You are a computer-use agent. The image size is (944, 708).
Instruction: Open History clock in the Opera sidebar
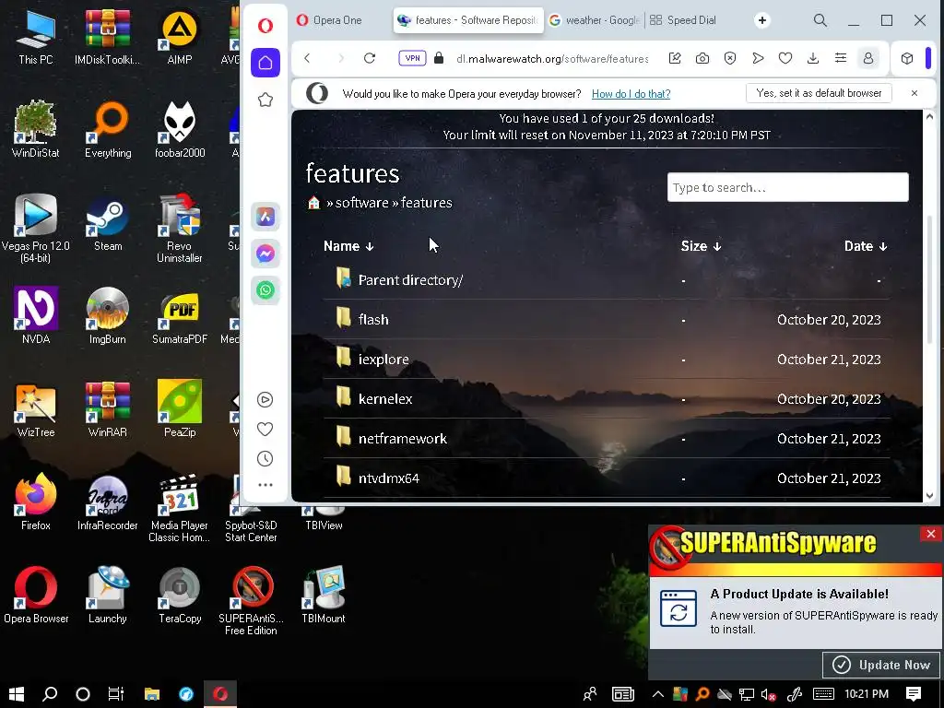(x=265, y=459)
